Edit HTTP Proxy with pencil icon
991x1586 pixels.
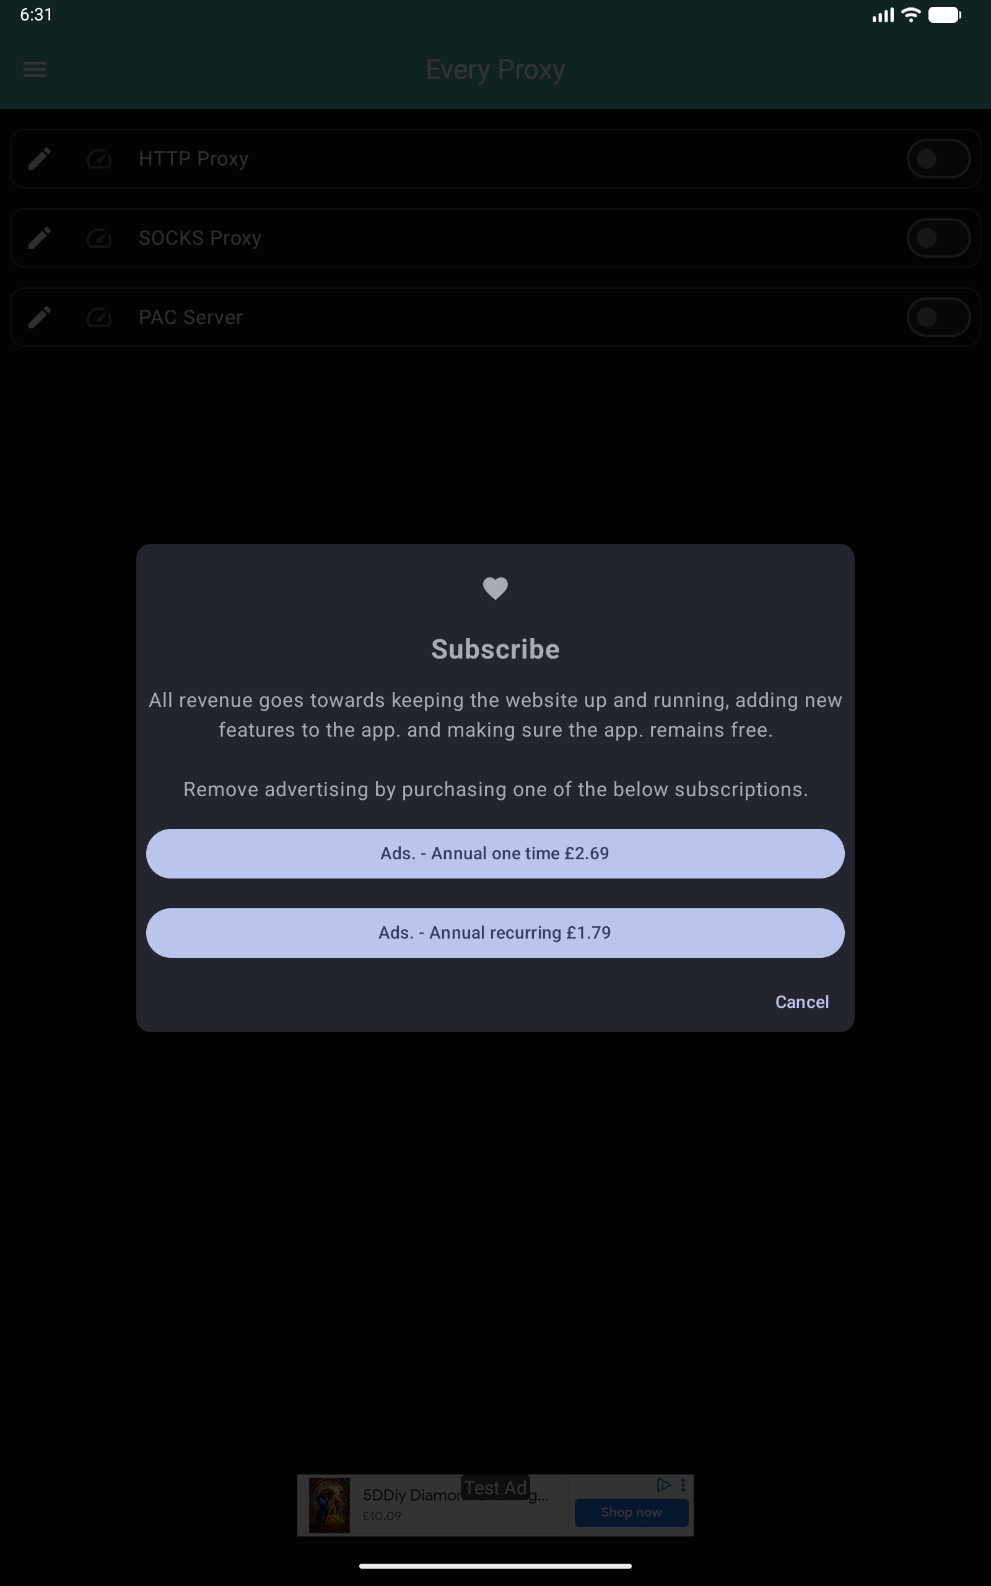coord(40,159)
